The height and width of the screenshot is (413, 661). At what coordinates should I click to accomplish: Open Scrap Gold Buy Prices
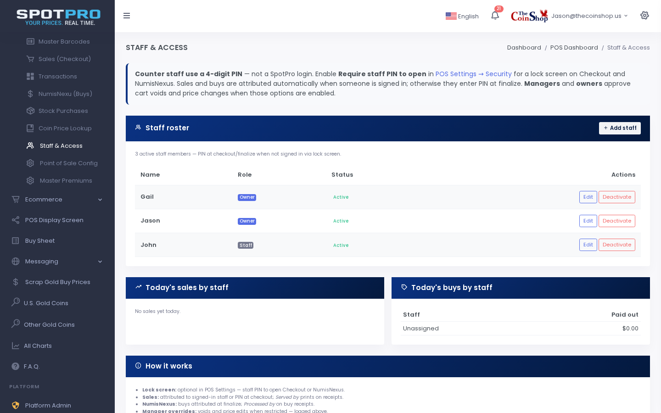pos(58,282)
